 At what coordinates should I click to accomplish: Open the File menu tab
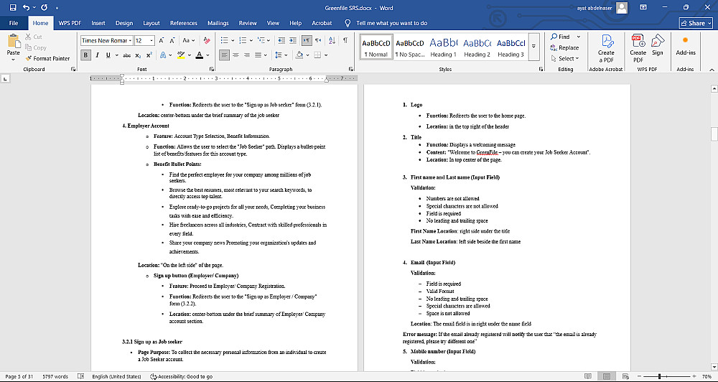point(14,23)
